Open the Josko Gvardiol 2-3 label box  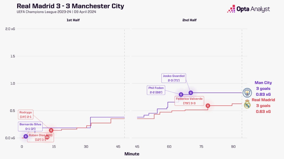(x=174, y=78)
